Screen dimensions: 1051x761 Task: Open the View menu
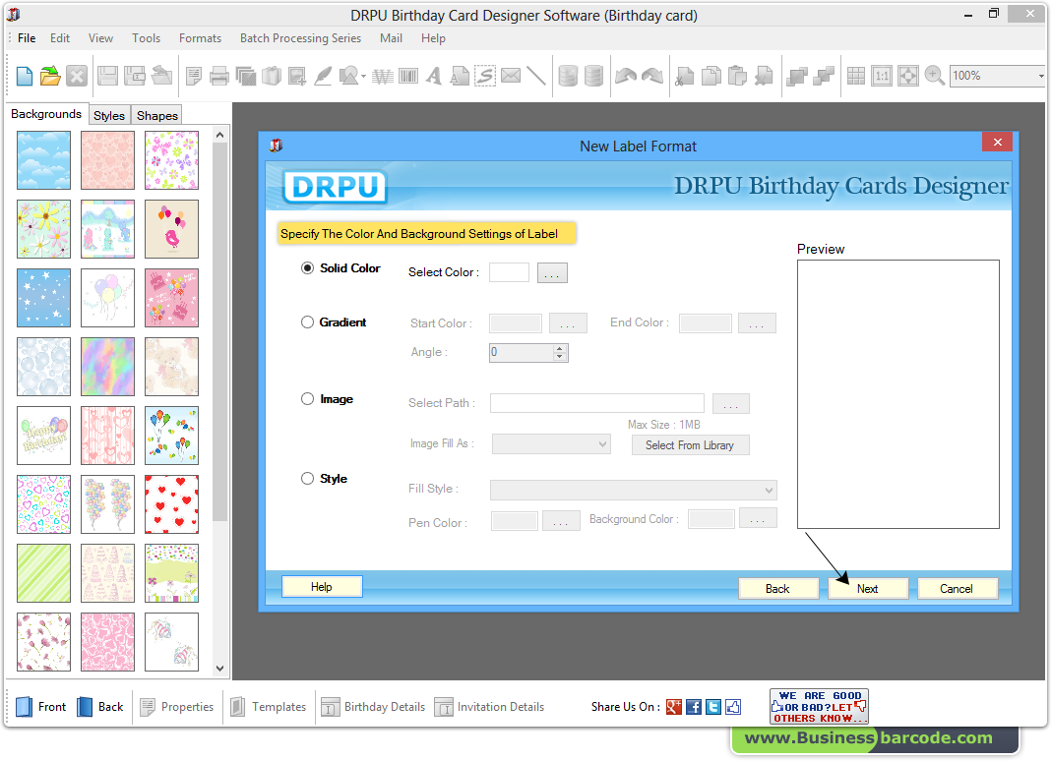(100, 38)
